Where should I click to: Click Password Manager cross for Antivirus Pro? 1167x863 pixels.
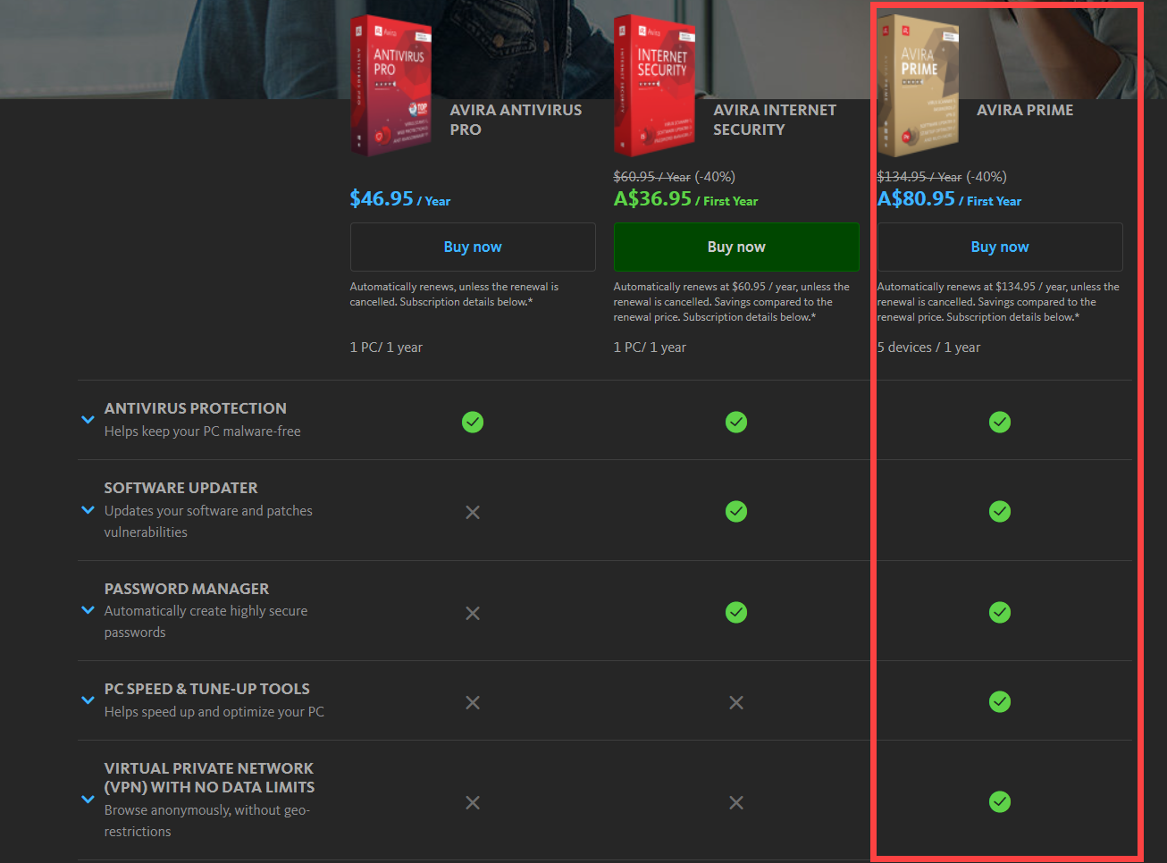[x=473, y=613]
